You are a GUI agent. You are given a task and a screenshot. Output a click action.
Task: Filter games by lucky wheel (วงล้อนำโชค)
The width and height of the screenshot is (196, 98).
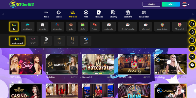162,27
